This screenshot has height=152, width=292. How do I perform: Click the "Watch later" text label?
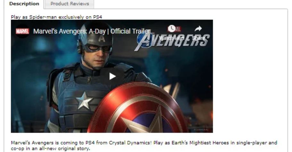(171, 38)
